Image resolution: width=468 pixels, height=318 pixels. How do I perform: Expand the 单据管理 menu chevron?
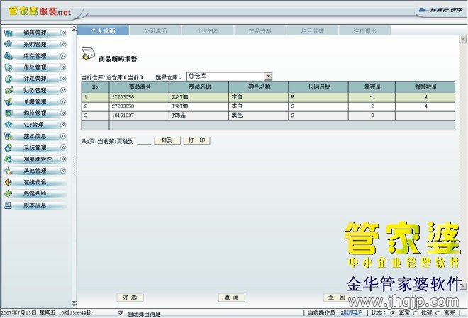(63, 102)
